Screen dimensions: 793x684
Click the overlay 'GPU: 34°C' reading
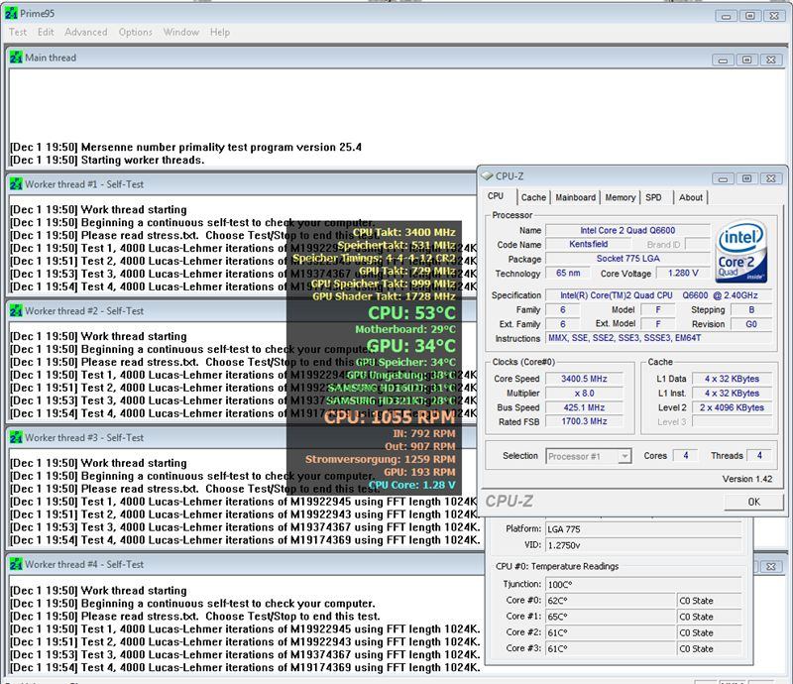(x=410, y=346)
